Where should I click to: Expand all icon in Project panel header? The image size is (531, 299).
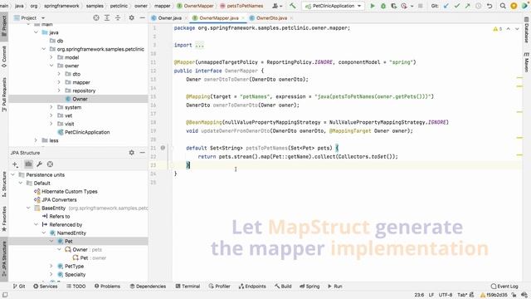point(107,17)
